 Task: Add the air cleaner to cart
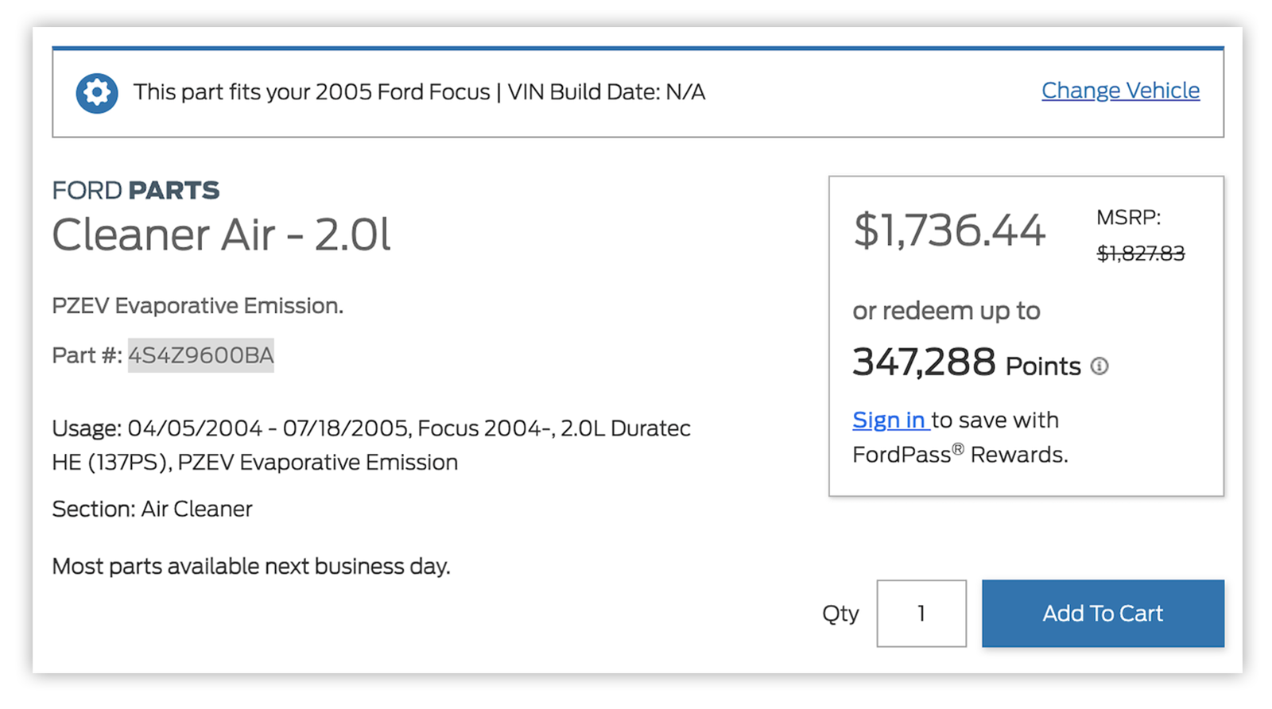coord(1103,613)
